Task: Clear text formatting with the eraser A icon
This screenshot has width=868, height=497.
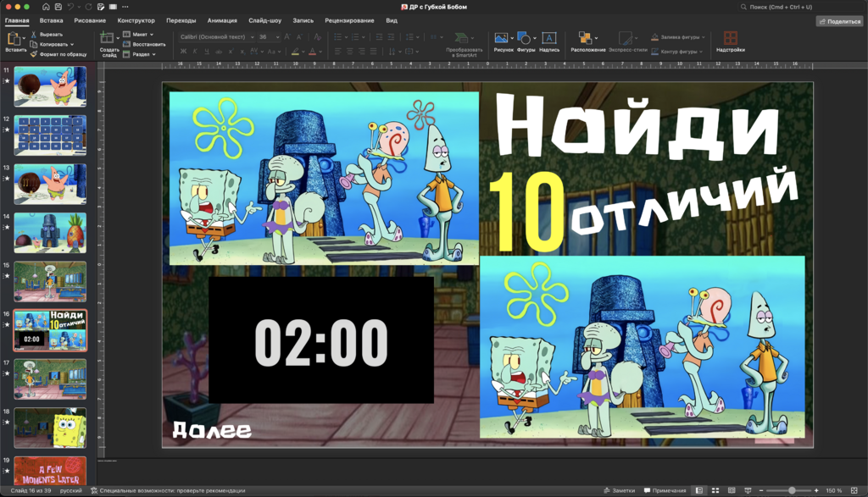Action: [x=317, y=36]
